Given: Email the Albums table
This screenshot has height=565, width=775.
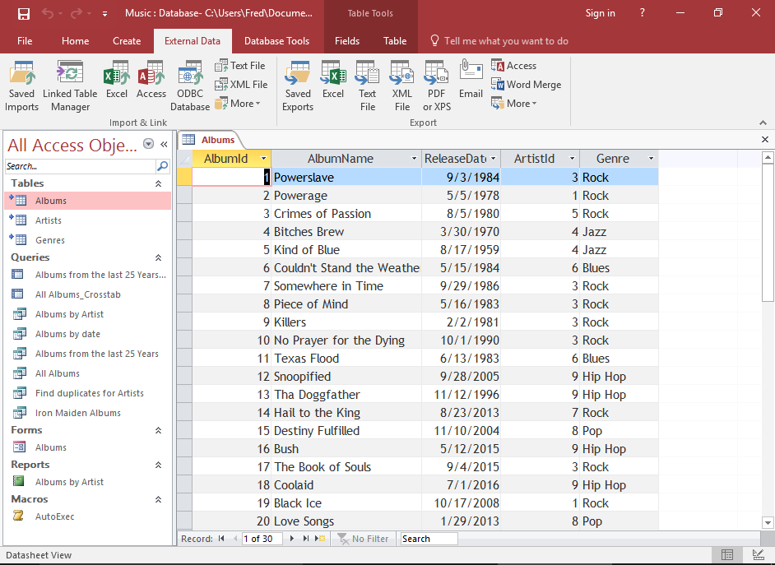Looking at the screenshot, I should pyautogui.click(x=470, y=85).
